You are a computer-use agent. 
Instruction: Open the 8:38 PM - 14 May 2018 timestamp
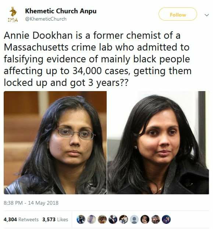click(31, 203)
